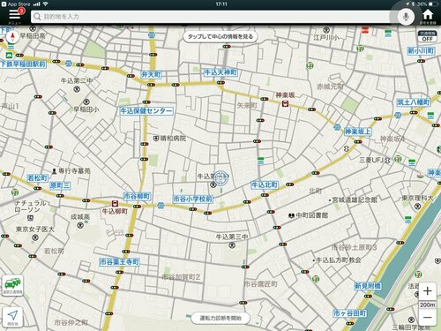Image resolution: width=441 pixels, height=331 pixels.
Task: Tap the 200m scale indicator
Action: tap(427, 305)
